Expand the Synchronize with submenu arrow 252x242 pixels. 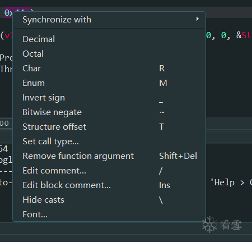pos(198,19)
